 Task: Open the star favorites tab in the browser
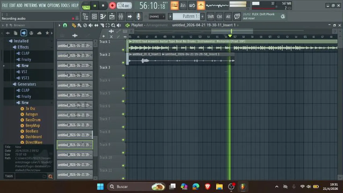point(47,33)
